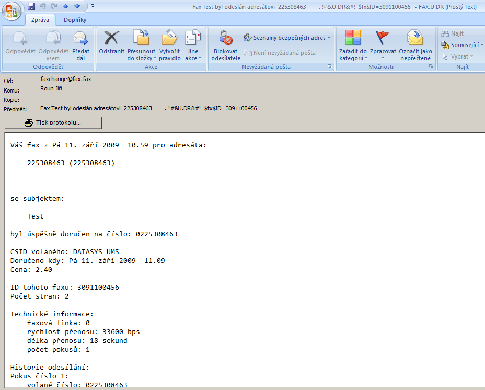Click 'Počet stran: 2' line
Screen dimensions: 485x390
point(40,296)
